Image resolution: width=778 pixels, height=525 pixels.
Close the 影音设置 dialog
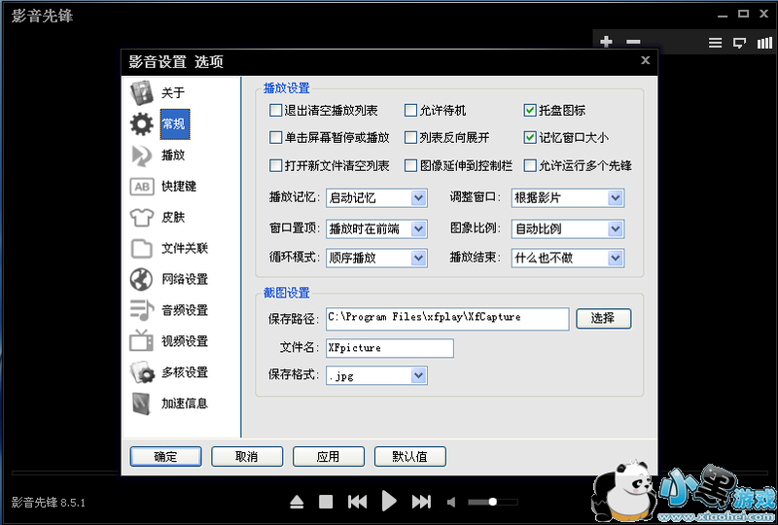click(645, 60)
